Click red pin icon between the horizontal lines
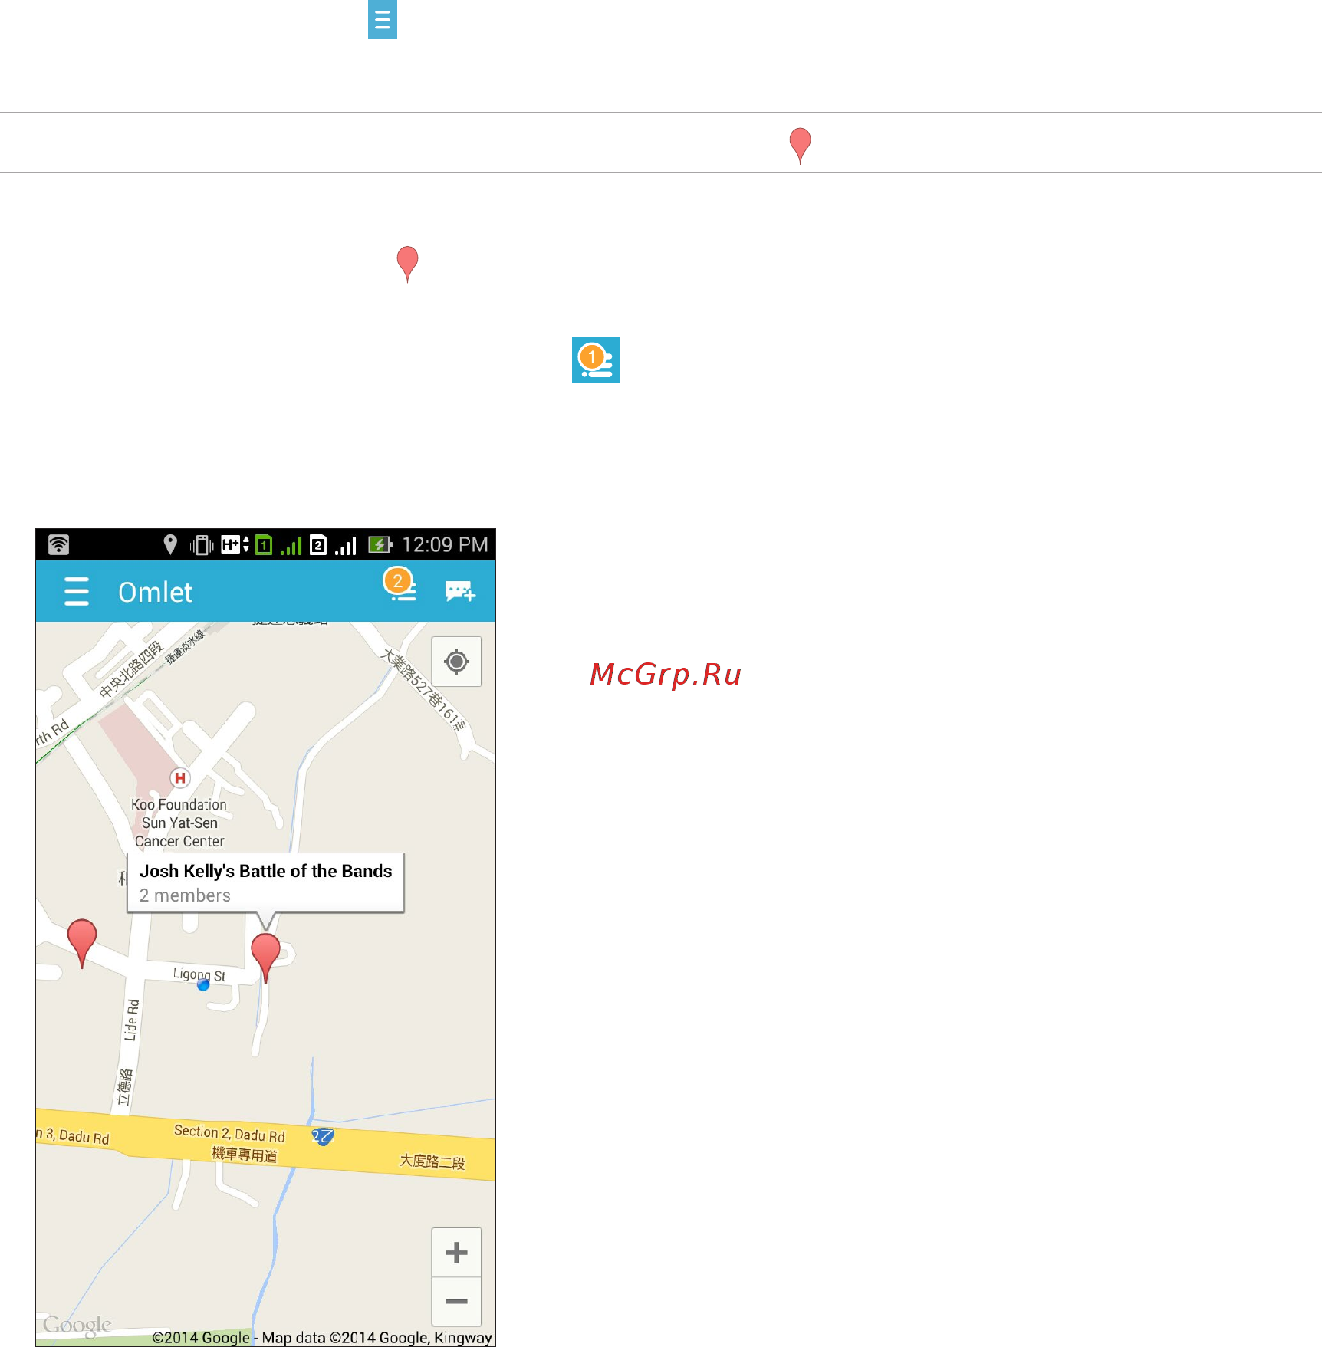The width and height of the screenshot is (1322, 1347). (800, 145)
